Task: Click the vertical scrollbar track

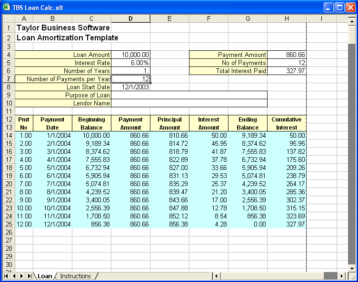Action: [x=352, y=142]
